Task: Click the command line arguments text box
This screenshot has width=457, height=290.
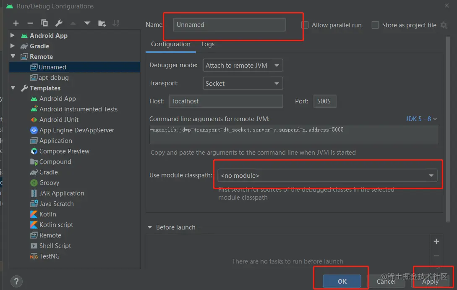Action: [x=294, y=134]
